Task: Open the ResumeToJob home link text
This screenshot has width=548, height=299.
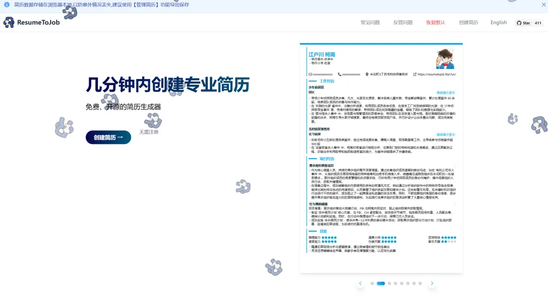Action: [39, 22]
